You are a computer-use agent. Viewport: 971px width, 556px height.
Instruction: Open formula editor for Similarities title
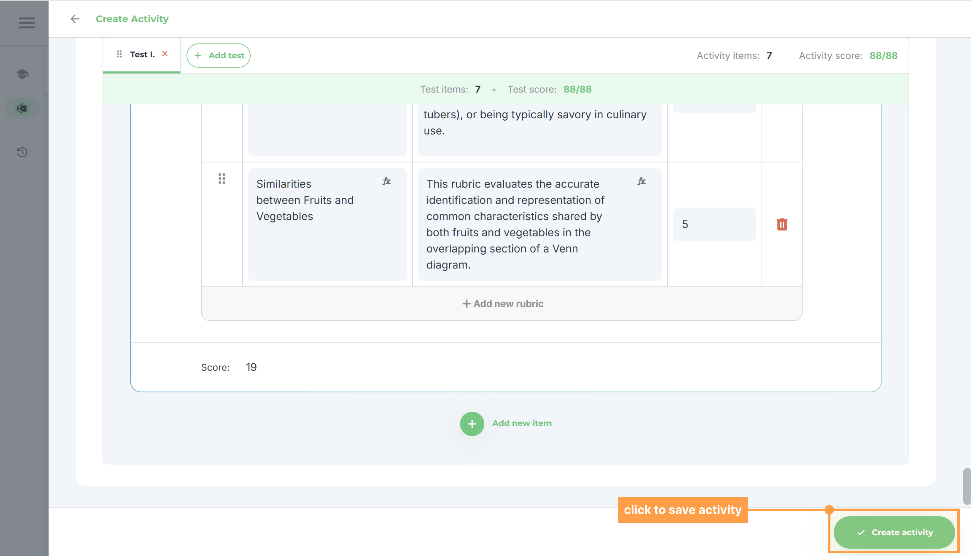386,181
